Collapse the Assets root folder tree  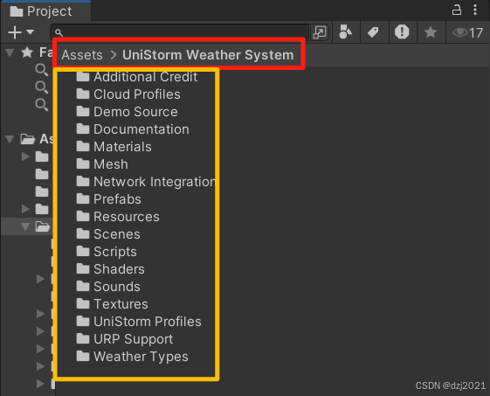tap(10, 139)
